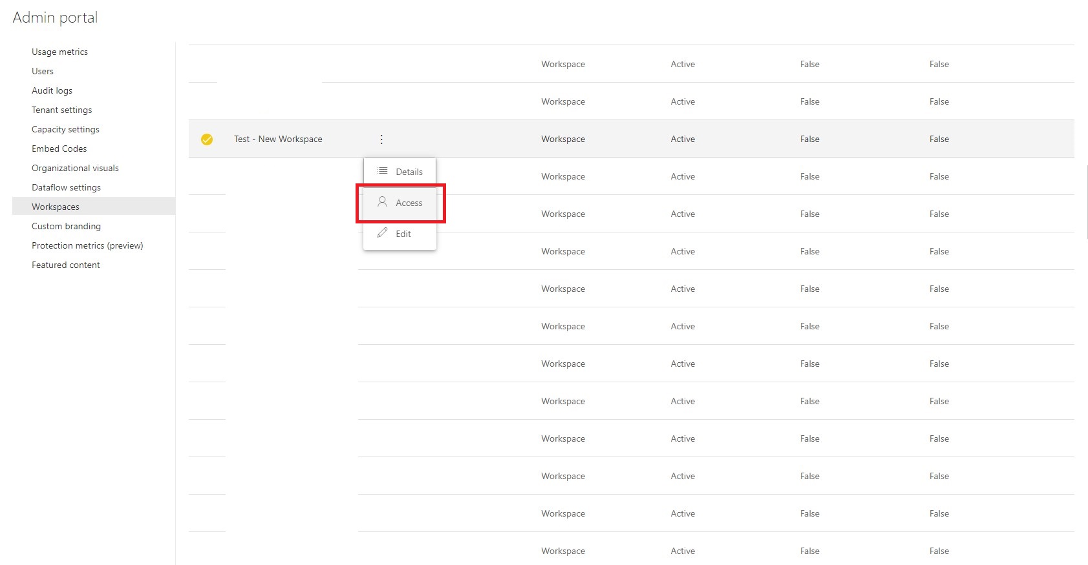Open Details in the context menu

tap(400, 172)
